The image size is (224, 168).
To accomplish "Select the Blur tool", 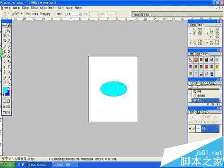I will [5, 61].
